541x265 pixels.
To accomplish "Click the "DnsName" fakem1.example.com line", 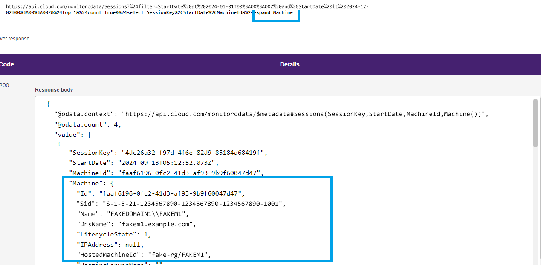I will [137, 224].
